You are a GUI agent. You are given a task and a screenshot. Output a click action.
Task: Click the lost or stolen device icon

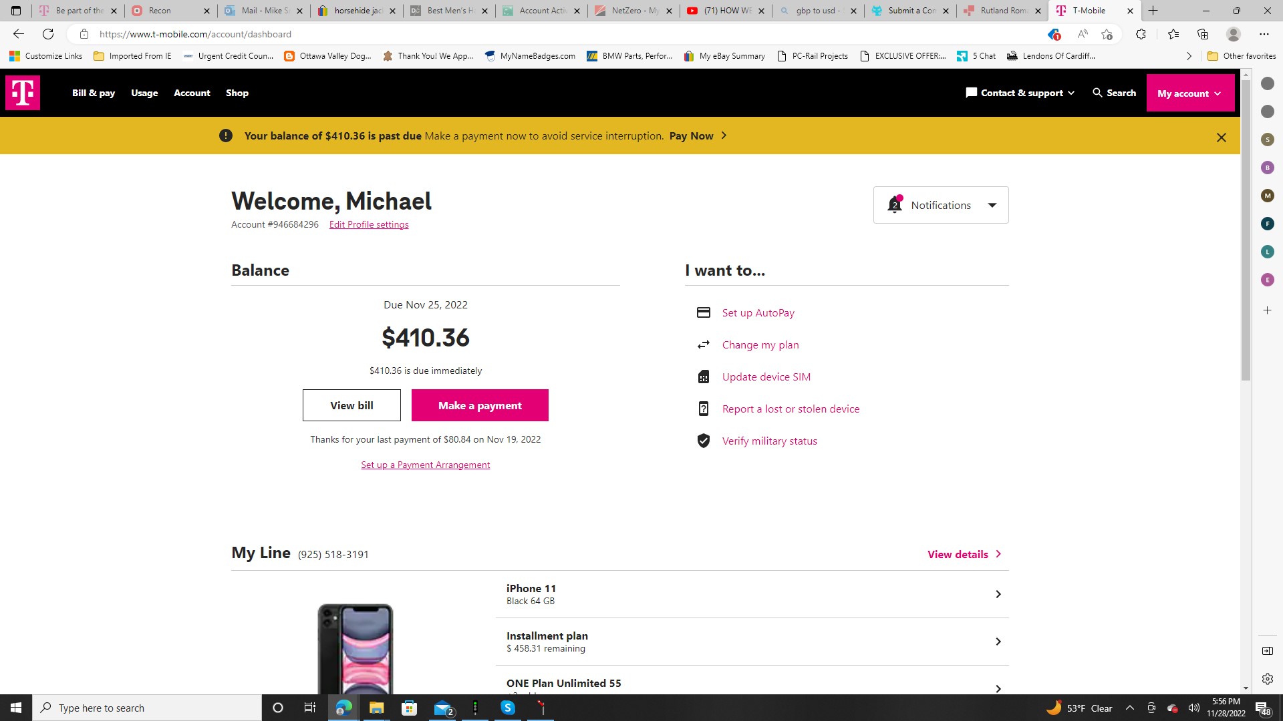703,409
